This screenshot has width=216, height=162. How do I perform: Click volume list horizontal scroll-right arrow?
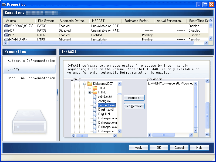206,43
